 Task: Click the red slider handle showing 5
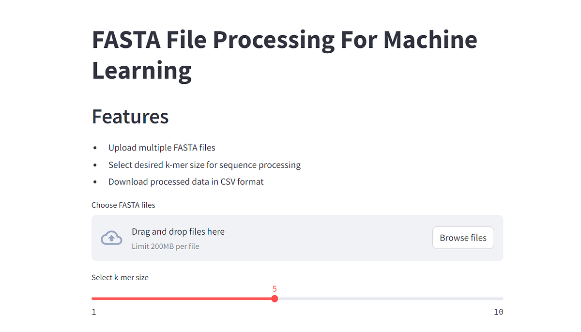pos(275,299)
